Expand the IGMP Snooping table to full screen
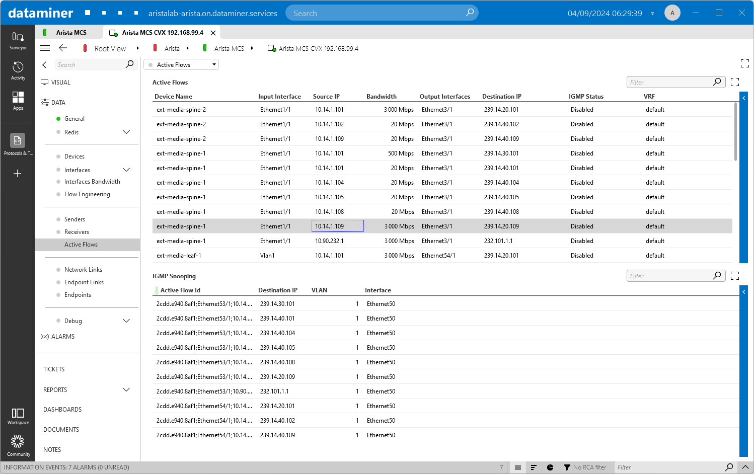Screen dimensions: 754x474 pos(735,276)
